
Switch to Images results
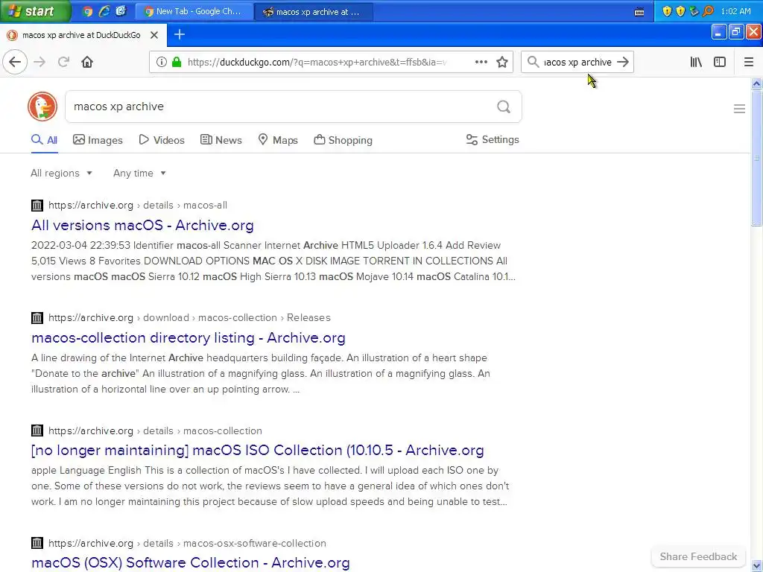pos(98,140)
